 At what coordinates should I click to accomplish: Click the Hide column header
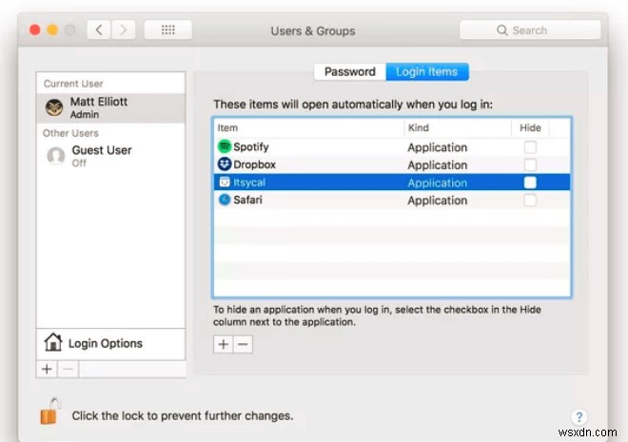530,127
